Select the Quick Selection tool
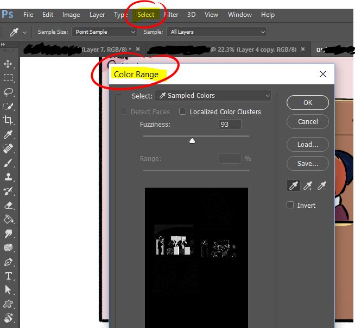 tap(8, 106)
